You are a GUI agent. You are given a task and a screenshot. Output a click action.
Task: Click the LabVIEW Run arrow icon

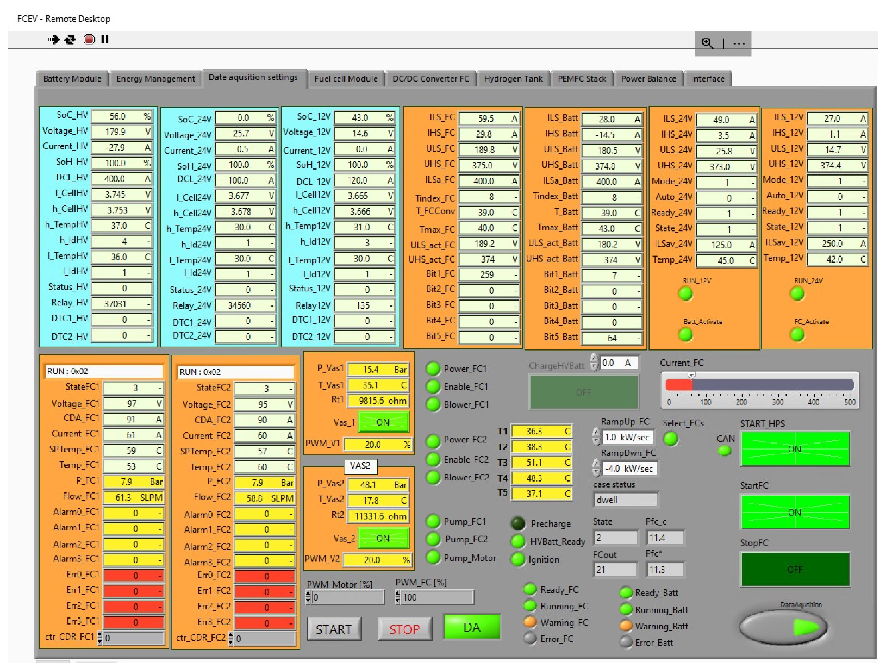click(x=53, y=39)
